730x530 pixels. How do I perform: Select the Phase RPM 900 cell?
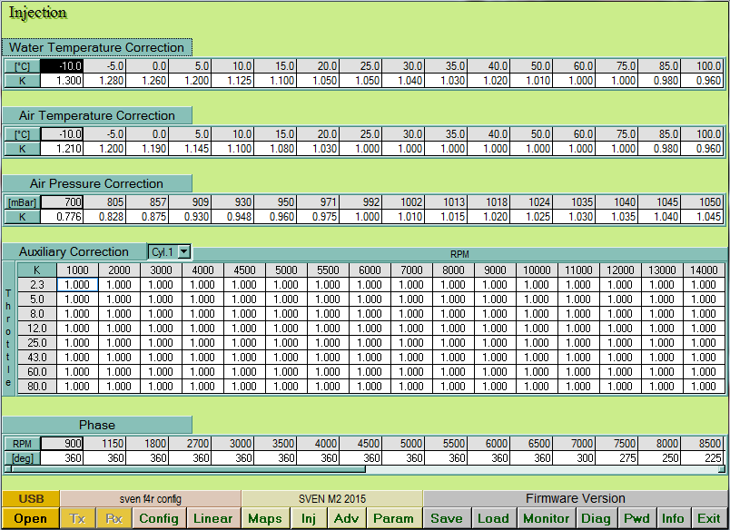pos(62,444)
